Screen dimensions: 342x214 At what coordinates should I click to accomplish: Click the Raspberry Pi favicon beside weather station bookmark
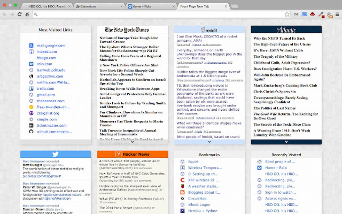pos(182,186)
